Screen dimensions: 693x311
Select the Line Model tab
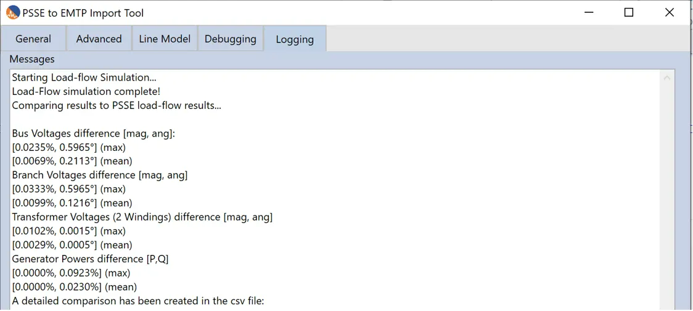point(165,39)
